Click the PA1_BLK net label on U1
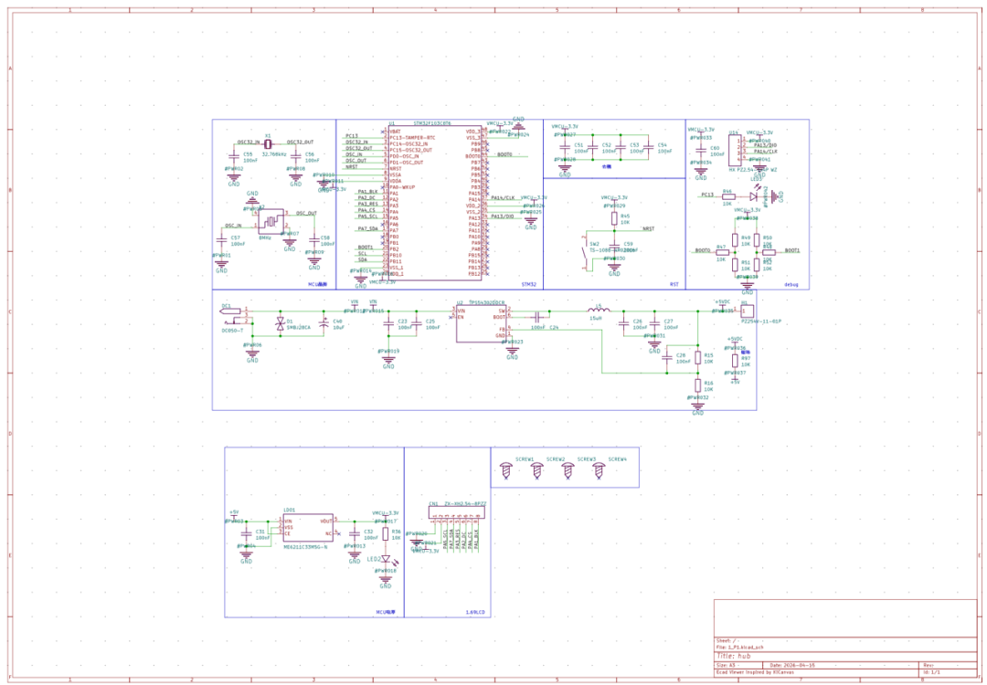The image size is (987, 685). pyautogui.click(x=367, y=191)
